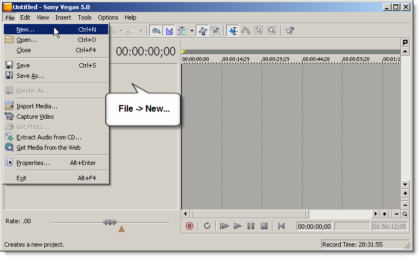Viewport: 419px width, 257px height.
Task: Click the yellow loop region marker
Action: (184, 51)
